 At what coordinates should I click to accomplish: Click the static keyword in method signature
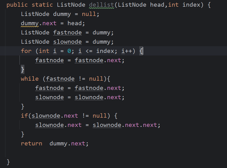[x=42, y=5]
